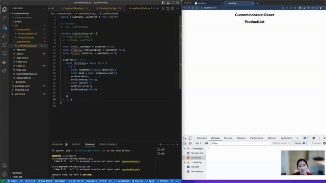
Task: Toggle bottom panel layout icon in title bar
Action: (168, 3)
